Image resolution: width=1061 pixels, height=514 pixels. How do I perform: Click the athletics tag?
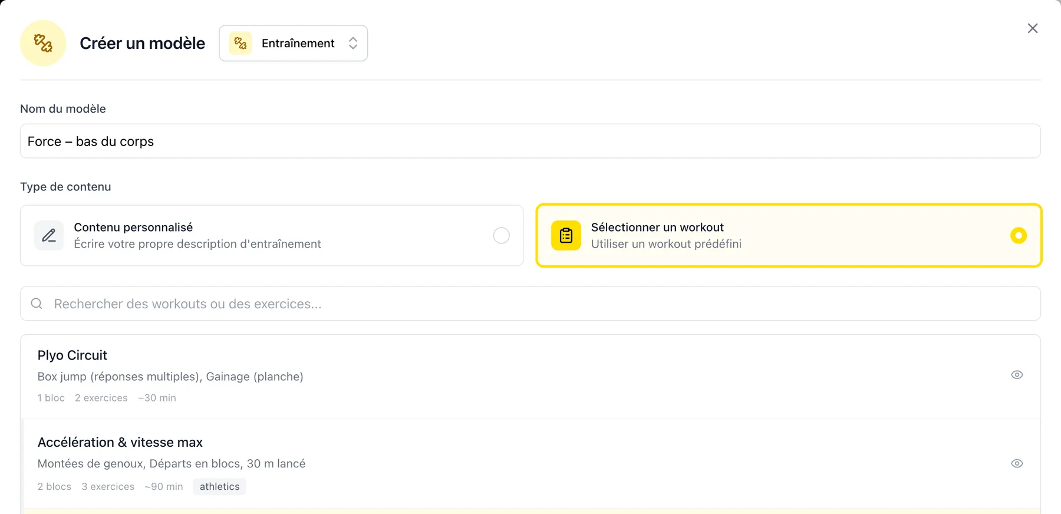(219, 486)
